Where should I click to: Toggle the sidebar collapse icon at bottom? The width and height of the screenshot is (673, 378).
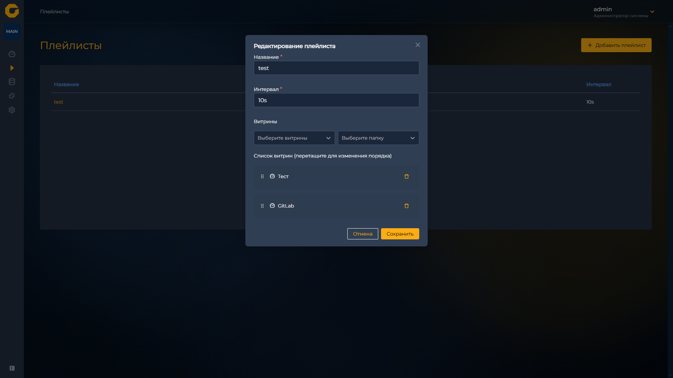pyautogui.click(x=12, y=368)
